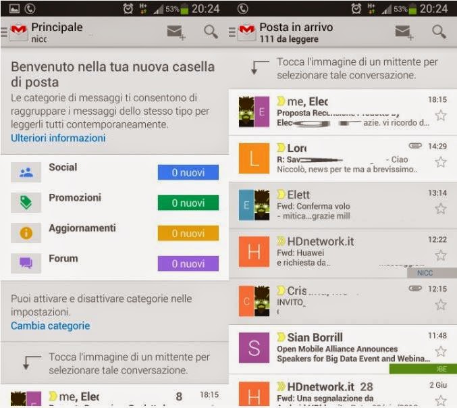Image resolution: width=457 pixels, height=408 pixels.
Task: Open Promozioni green 0 nuovi badge
Action: tap(188, 203)
